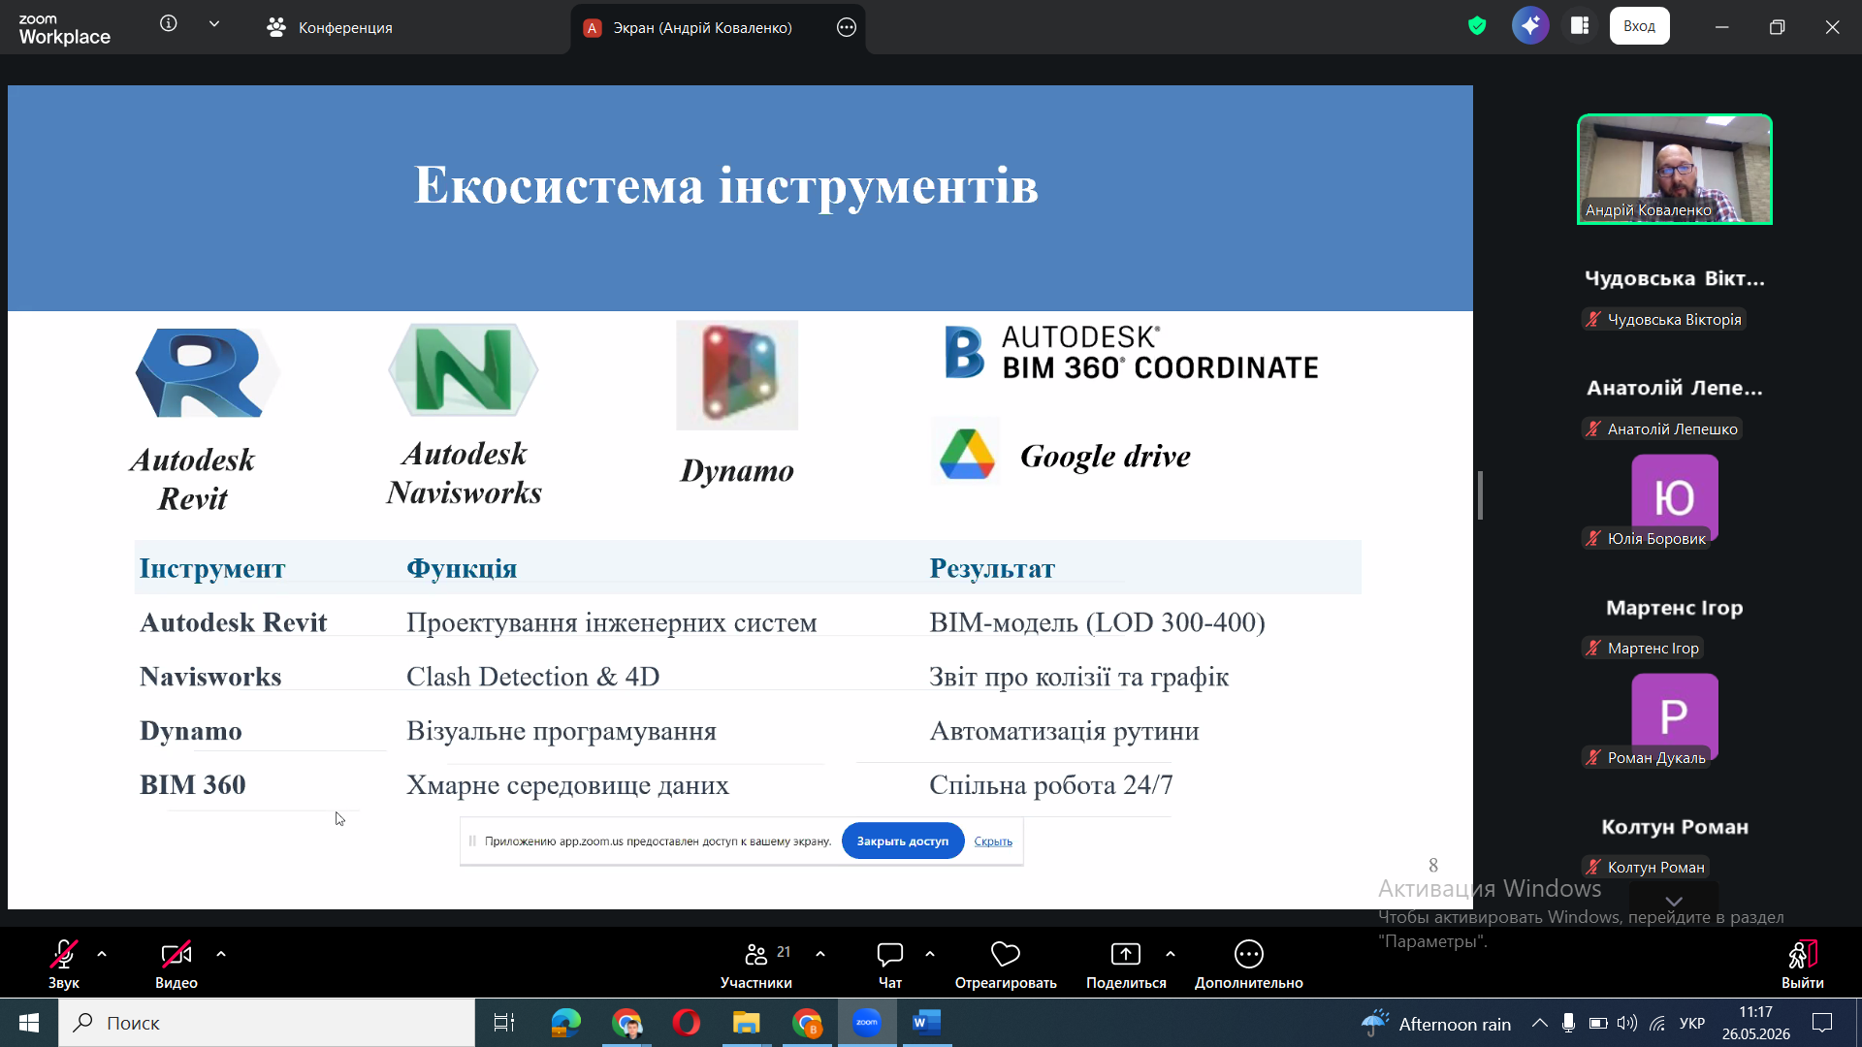Open Task View on the taskbar
The image size is (1862, 1047).
pos(504,1023)
